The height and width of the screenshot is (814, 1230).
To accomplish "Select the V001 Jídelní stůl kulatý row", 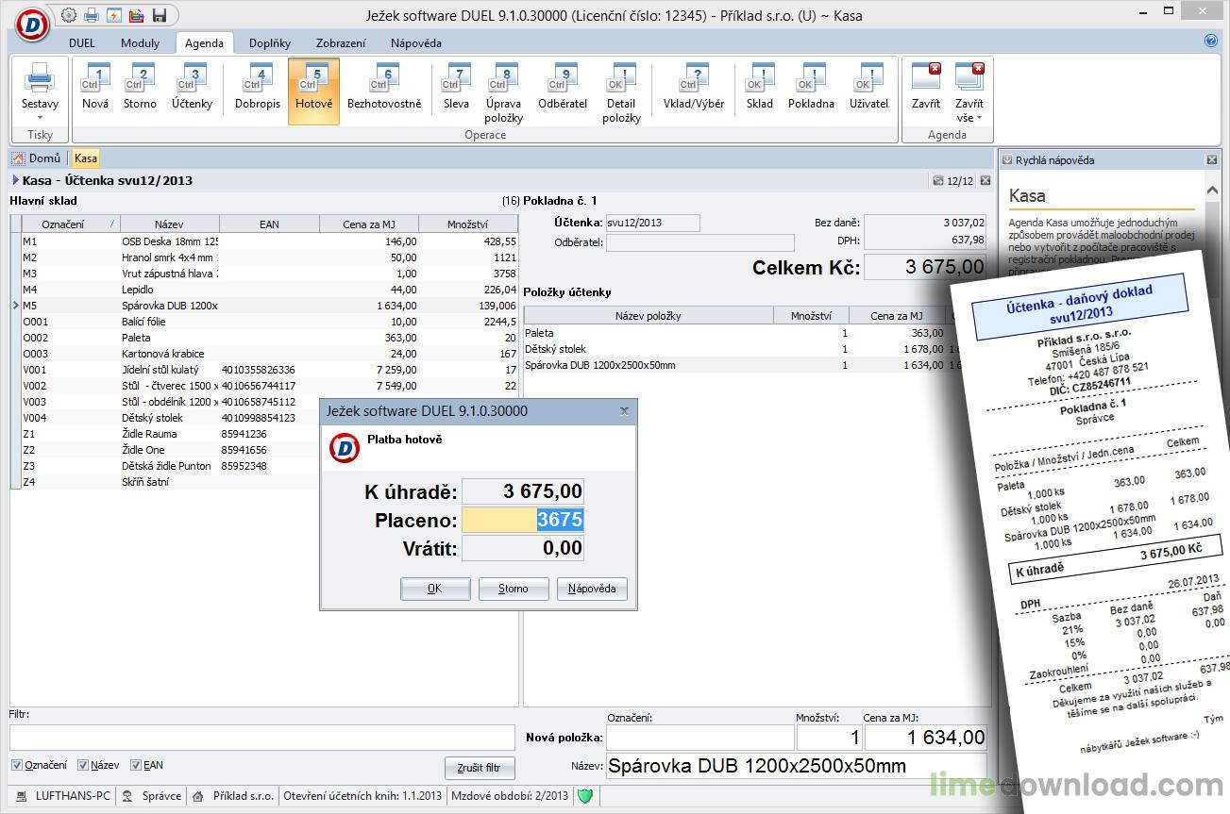I will (264, 370).
